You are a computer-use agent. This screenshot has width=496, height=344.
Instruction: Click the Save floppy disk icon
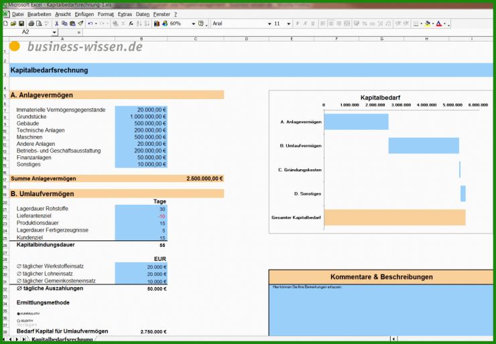[21, 23]
